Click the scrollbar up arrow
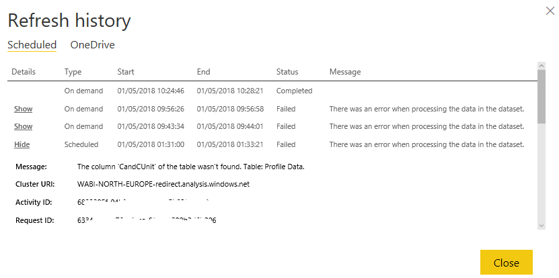559x278 pixels. coord(541,66)
